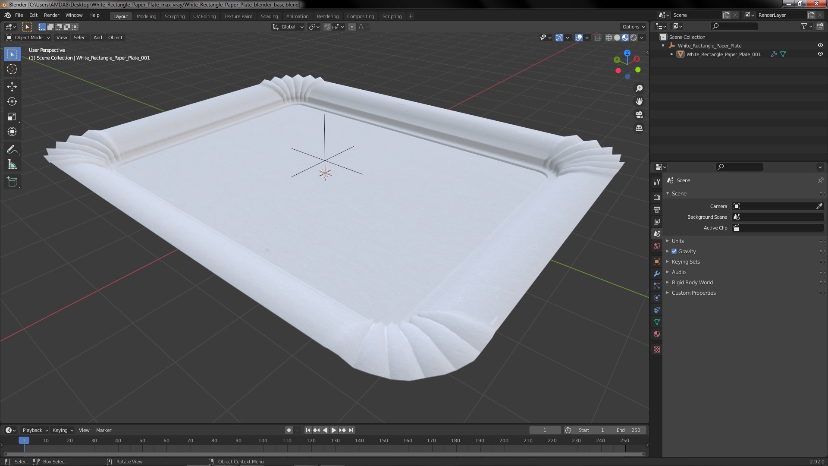The height and width of the screenshot is (466, 828).
Task: Select the Rotate tool
Action: point(12,102)
